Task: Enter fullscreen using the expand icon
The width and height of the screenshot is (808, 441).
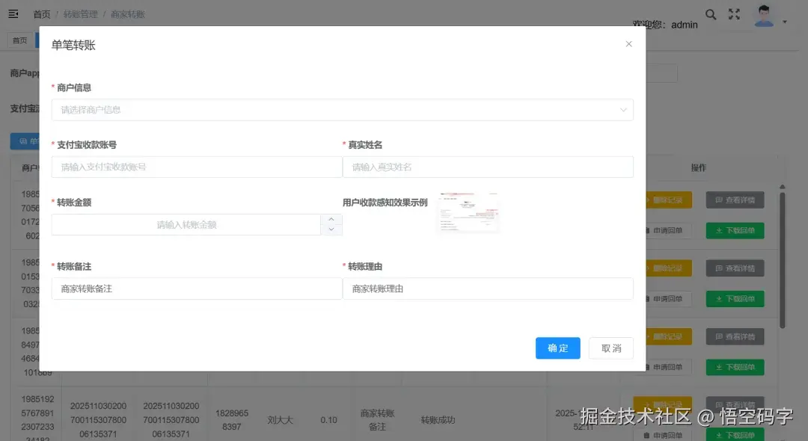Action: point(734,13)
